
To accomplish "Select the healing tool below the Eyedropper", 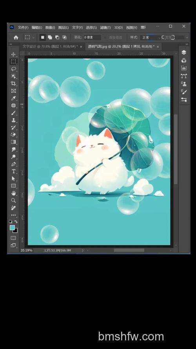I will (x=14, y=105).
